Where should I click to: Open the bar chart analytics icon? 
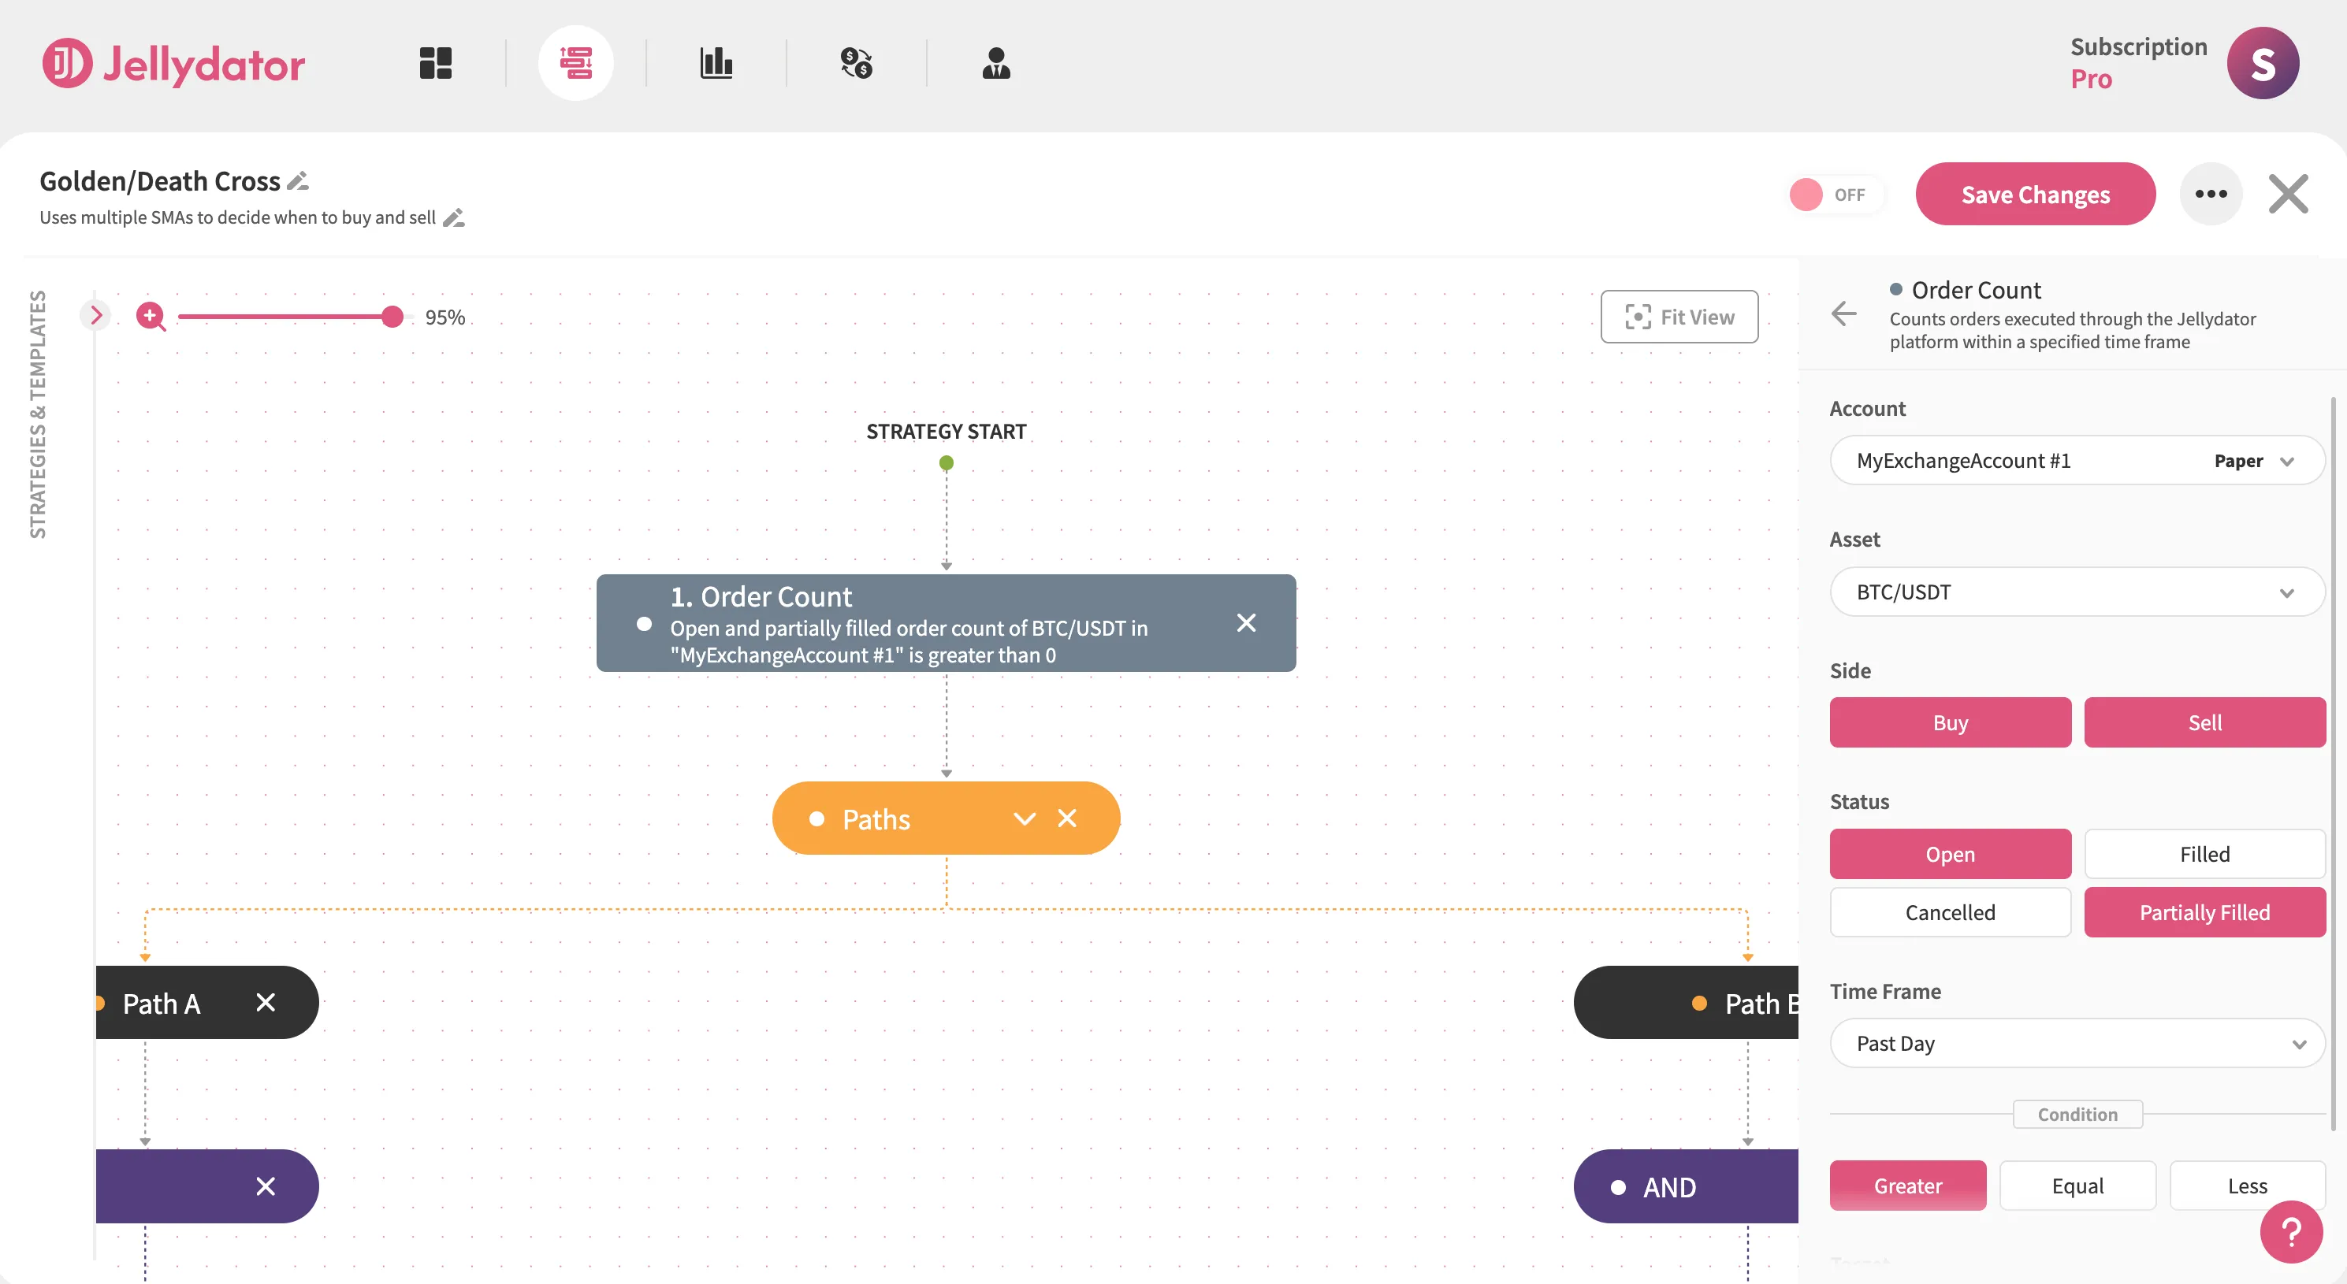click(x=716, y=63)
